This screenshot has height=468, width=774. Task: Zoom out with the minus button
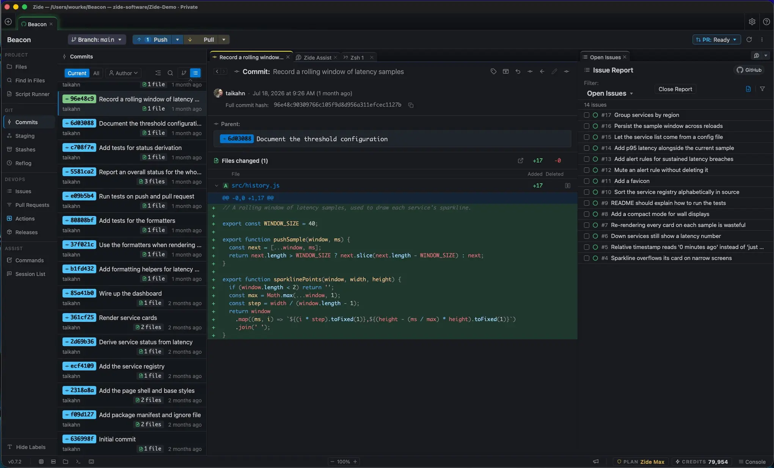332,462
